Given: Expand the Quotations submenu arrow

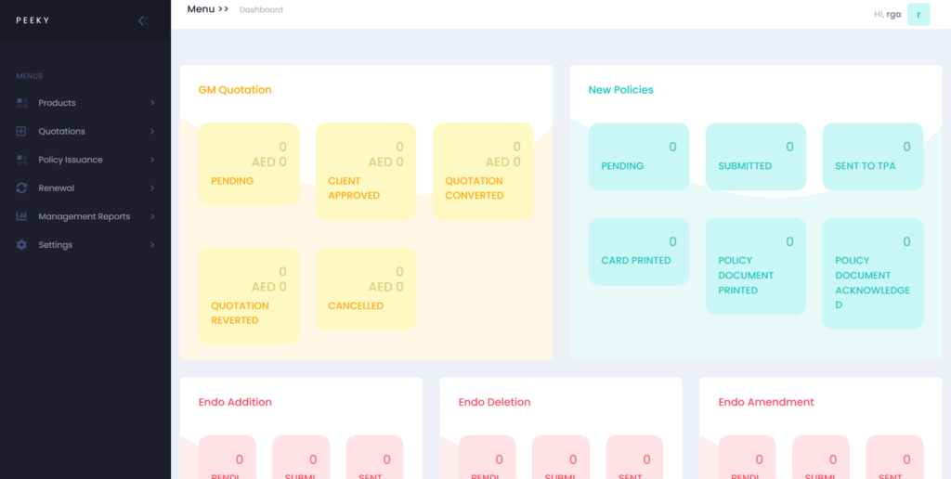Looking at the screenshot, I should tap(152, 132).
